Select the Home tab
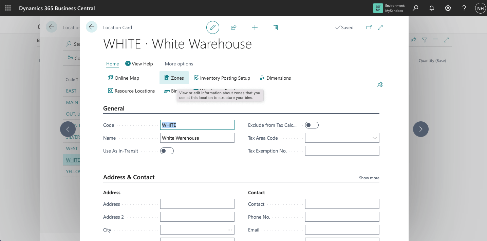 coord(112,64)
